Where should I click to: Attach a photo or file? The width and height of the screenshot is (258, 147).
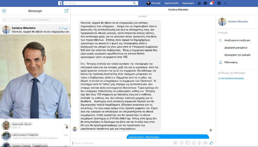click(175, 142)
